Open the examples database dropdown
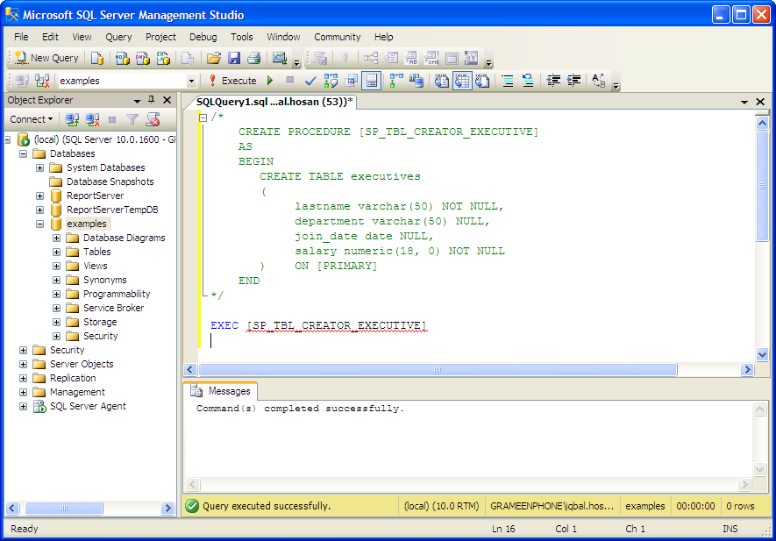 pos(191,81)
